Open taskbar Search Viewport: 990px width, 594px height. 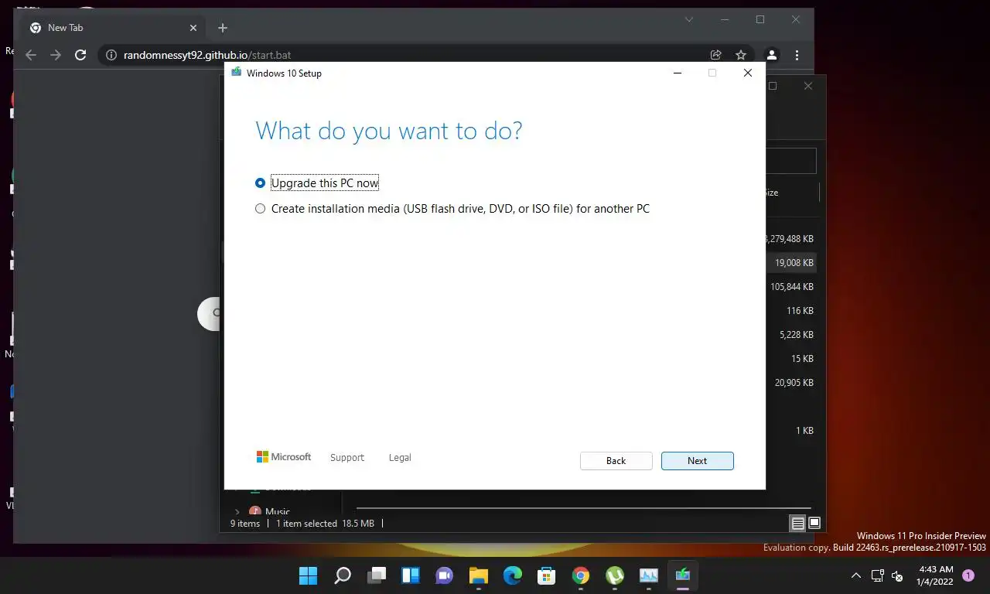343,575
